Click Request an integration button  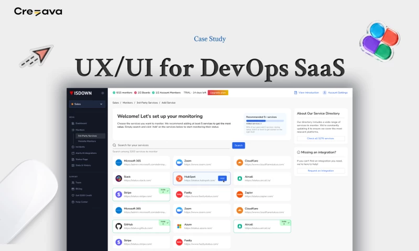point(321,170)
